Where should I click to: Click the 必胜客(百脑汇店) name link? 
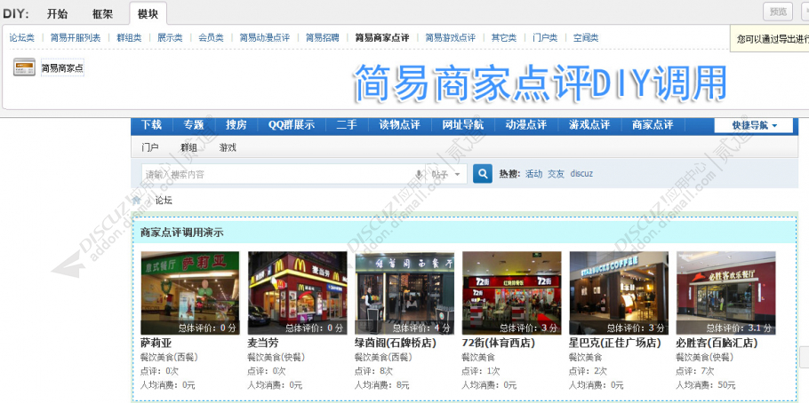[717, 343]
